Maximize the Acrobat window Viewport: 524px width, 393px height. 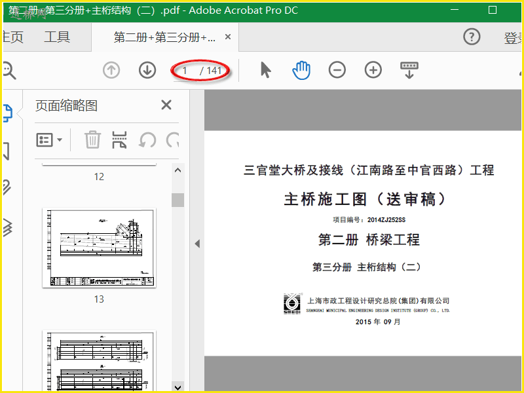pyautogui.click(x=493, y=10)
